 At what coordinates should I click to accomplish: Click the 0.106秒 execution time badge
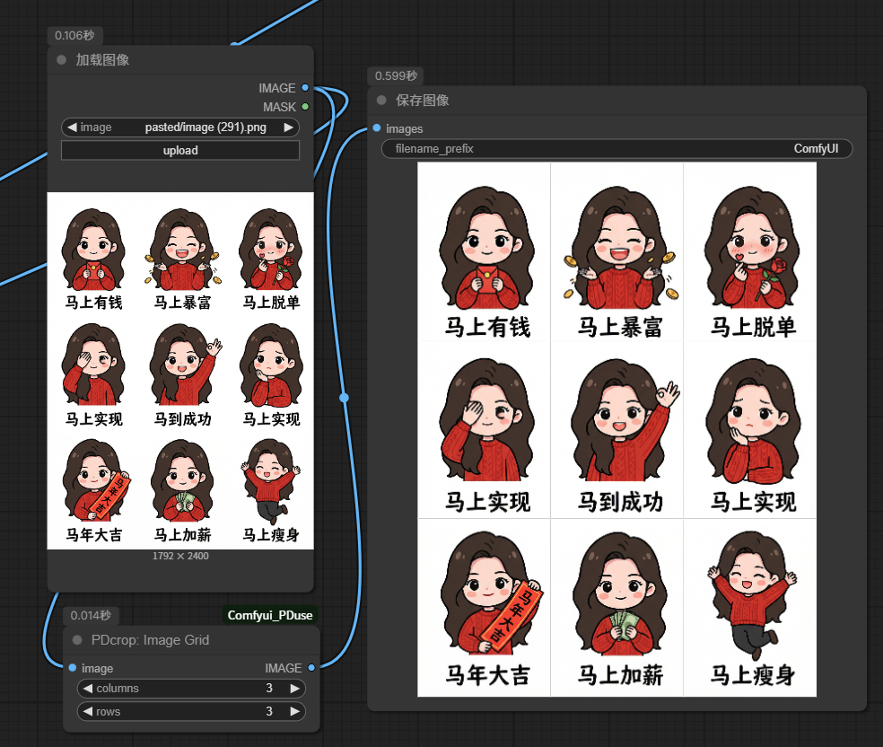click(74, 36)
